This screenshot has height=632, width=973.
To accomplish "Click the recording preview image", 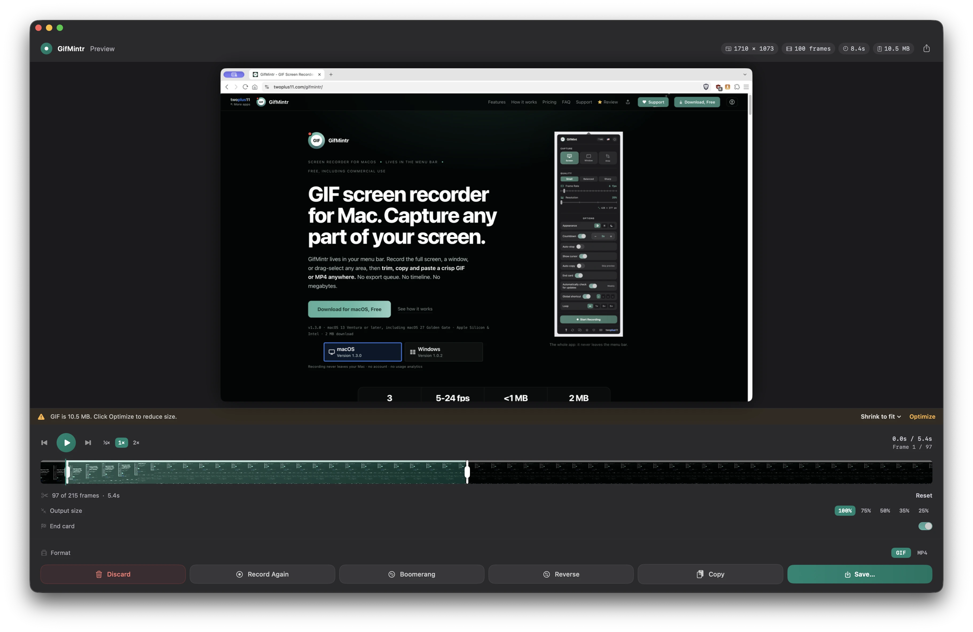I will point(486,235).
